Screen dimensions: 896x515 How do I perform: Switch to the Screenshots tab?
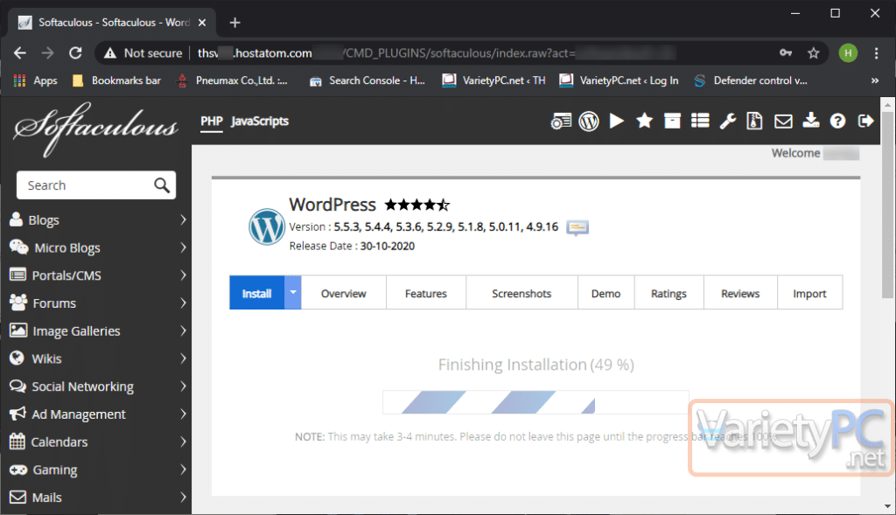521,294
